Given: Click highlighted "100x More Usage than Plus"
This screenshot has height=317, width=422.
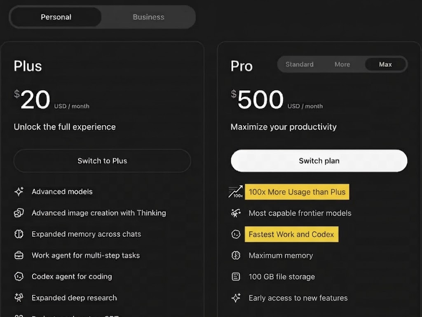Looking at the screenshot, I should [297, 192].
